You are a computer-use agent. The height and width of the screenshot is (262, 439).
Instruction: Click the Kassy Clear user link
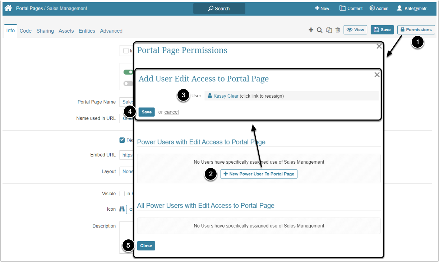coord(226,96)
